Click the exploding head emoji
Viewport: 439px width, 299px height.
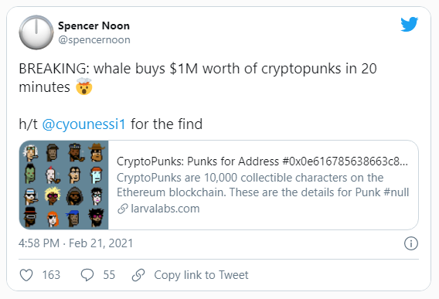click(83, 87)
